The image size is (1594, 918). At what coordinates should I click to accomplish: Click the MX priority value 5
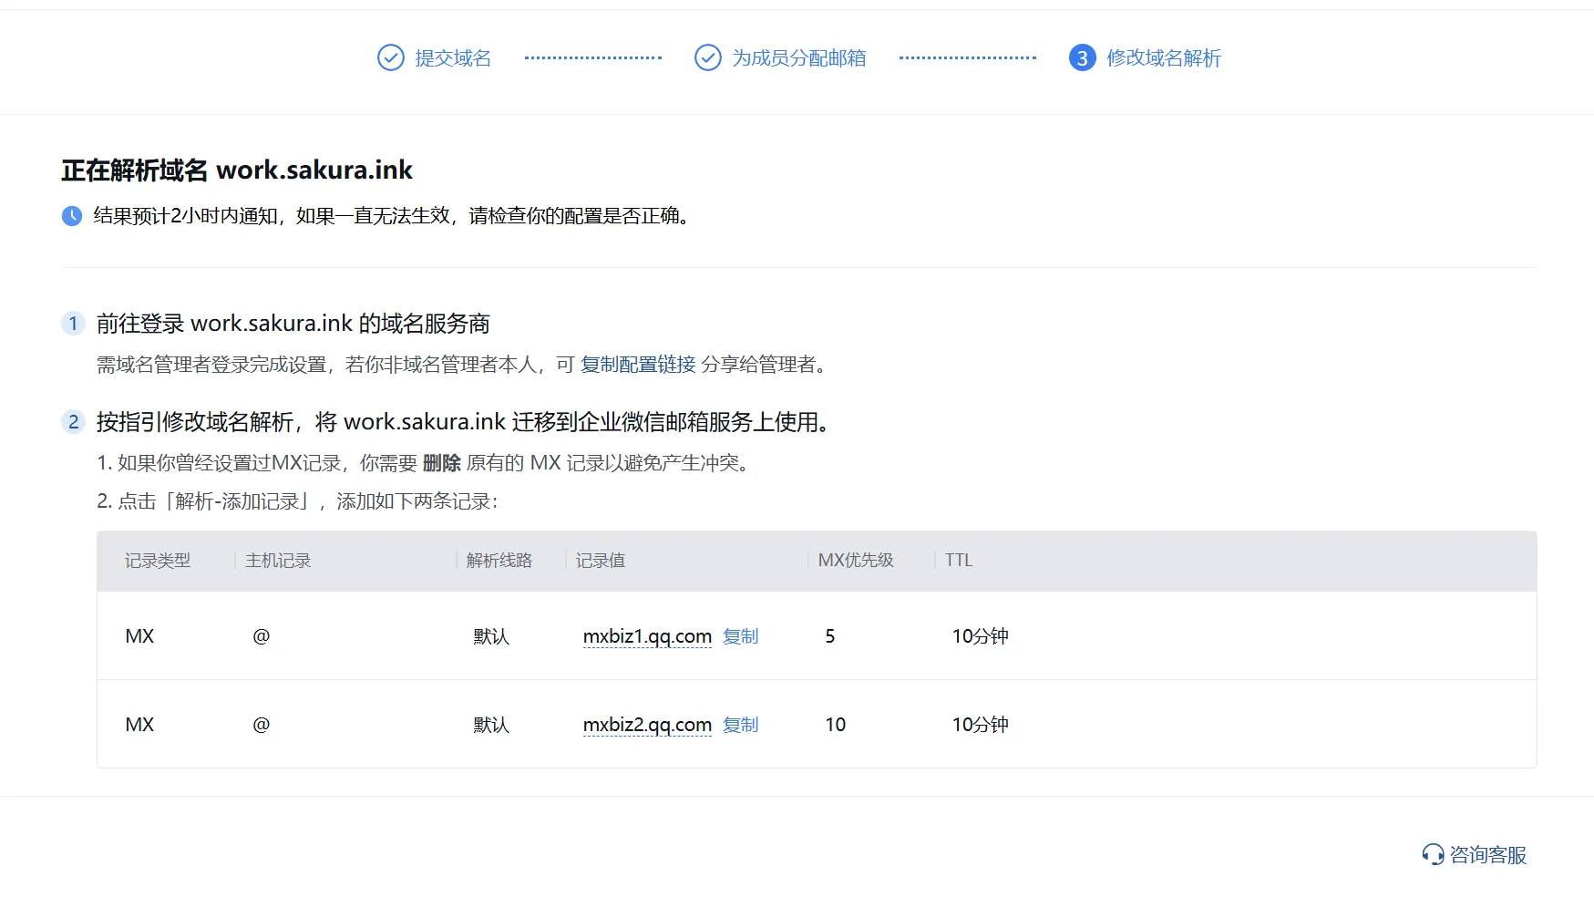point(830,636)
